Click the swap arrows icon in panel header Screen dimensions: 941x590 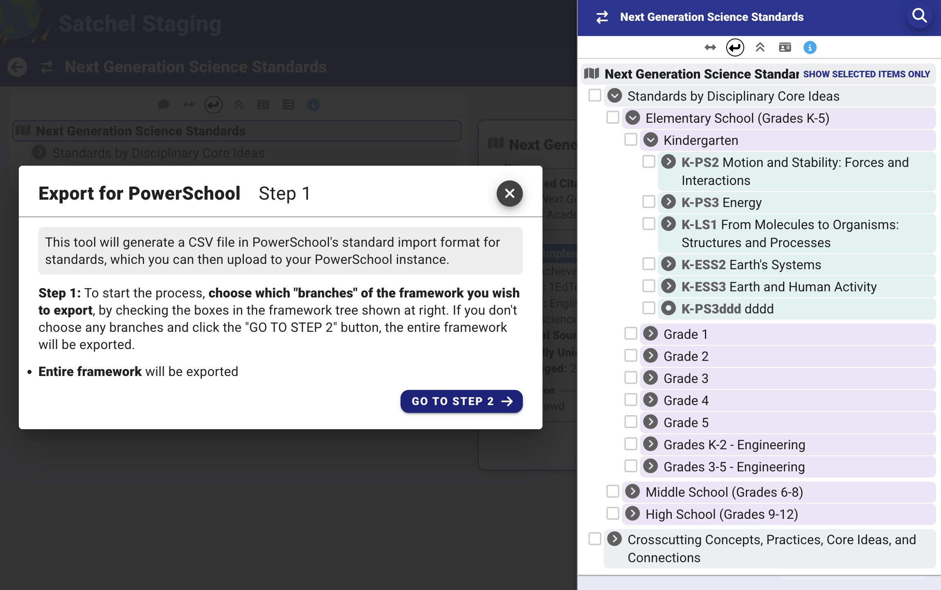(x=602, y=17)
